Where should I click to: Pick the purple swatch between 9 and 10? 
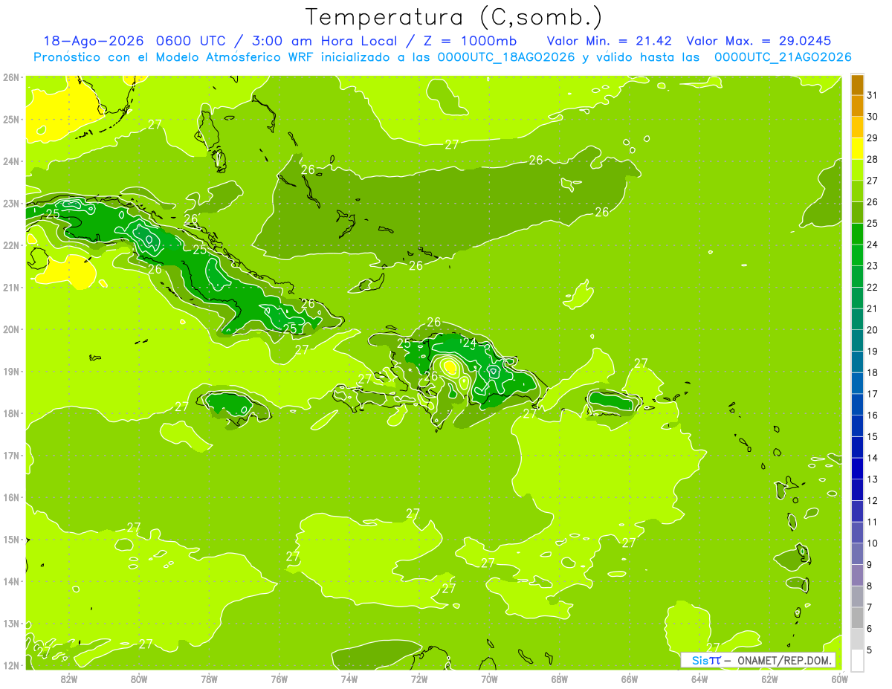click(857, 554)
